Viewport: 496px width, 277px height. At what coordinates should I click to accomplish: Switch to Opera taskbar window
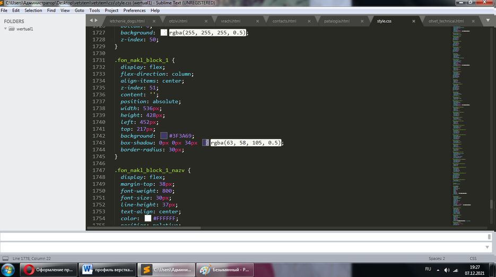point(49,270)
